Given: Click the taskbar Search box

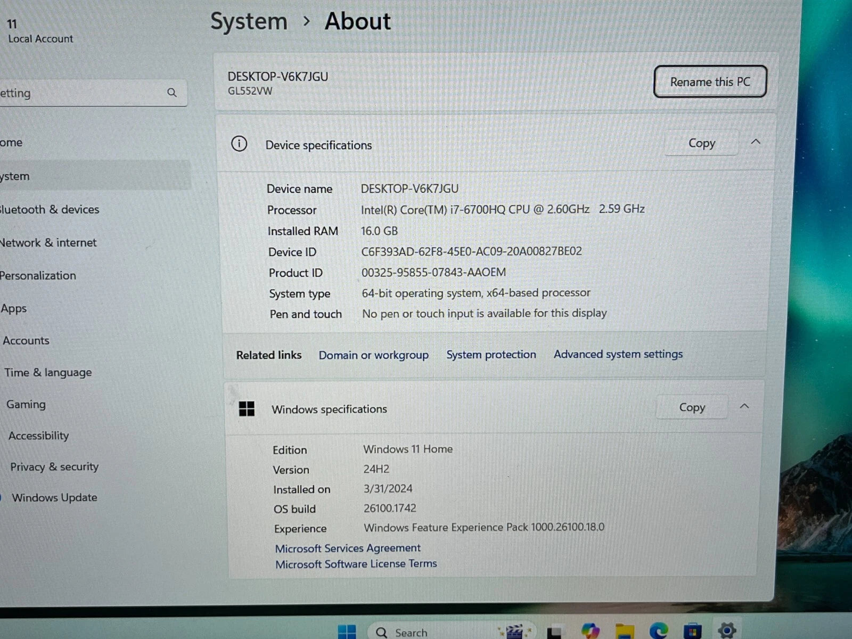Looking at the screenshot, I should point(410,633).
